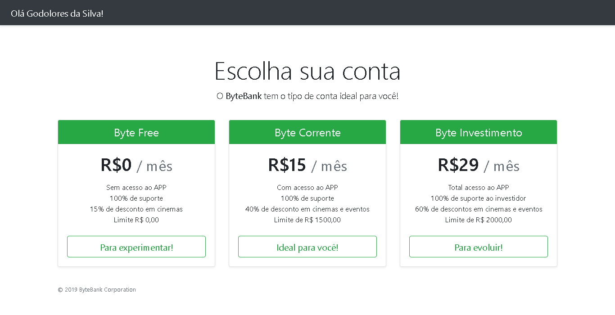Click the "Para experimentar!" button
Screen dimensions: 615x315
tap(136, 247)
